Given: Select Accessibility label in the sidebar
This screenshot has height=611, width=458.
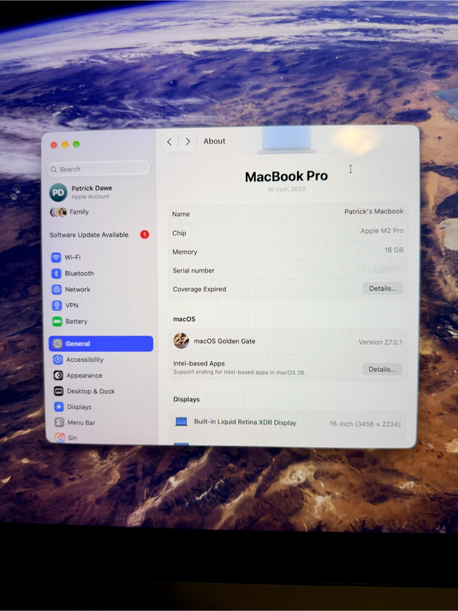Looking at the screenshot, I should pos(85,359).
